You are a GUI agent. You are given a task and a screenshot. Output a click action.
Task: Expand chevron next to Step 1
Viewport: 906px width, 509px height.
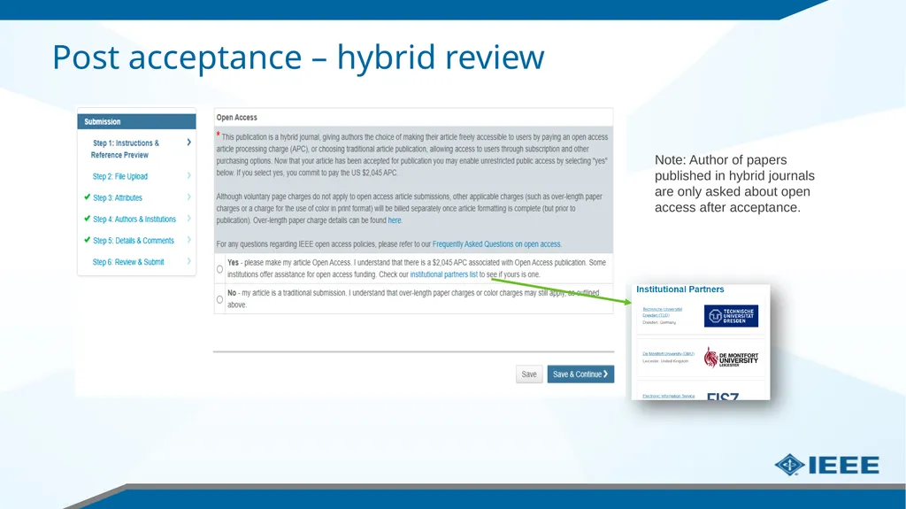click(189, 143)
